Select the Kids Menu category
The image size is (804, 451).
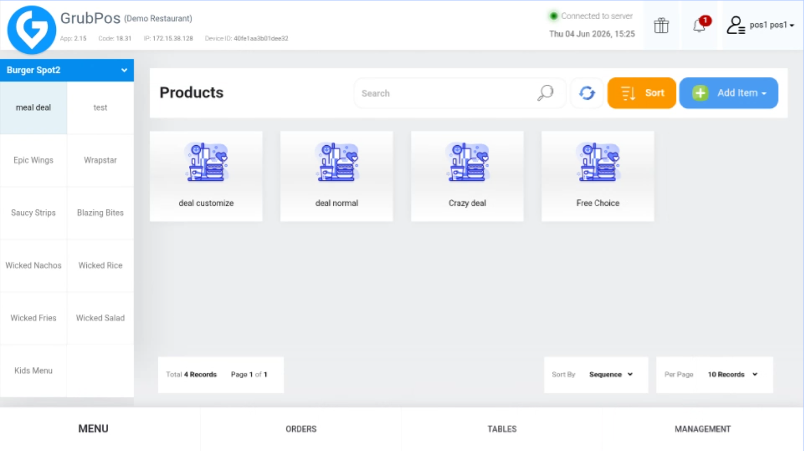click(34, 371)
